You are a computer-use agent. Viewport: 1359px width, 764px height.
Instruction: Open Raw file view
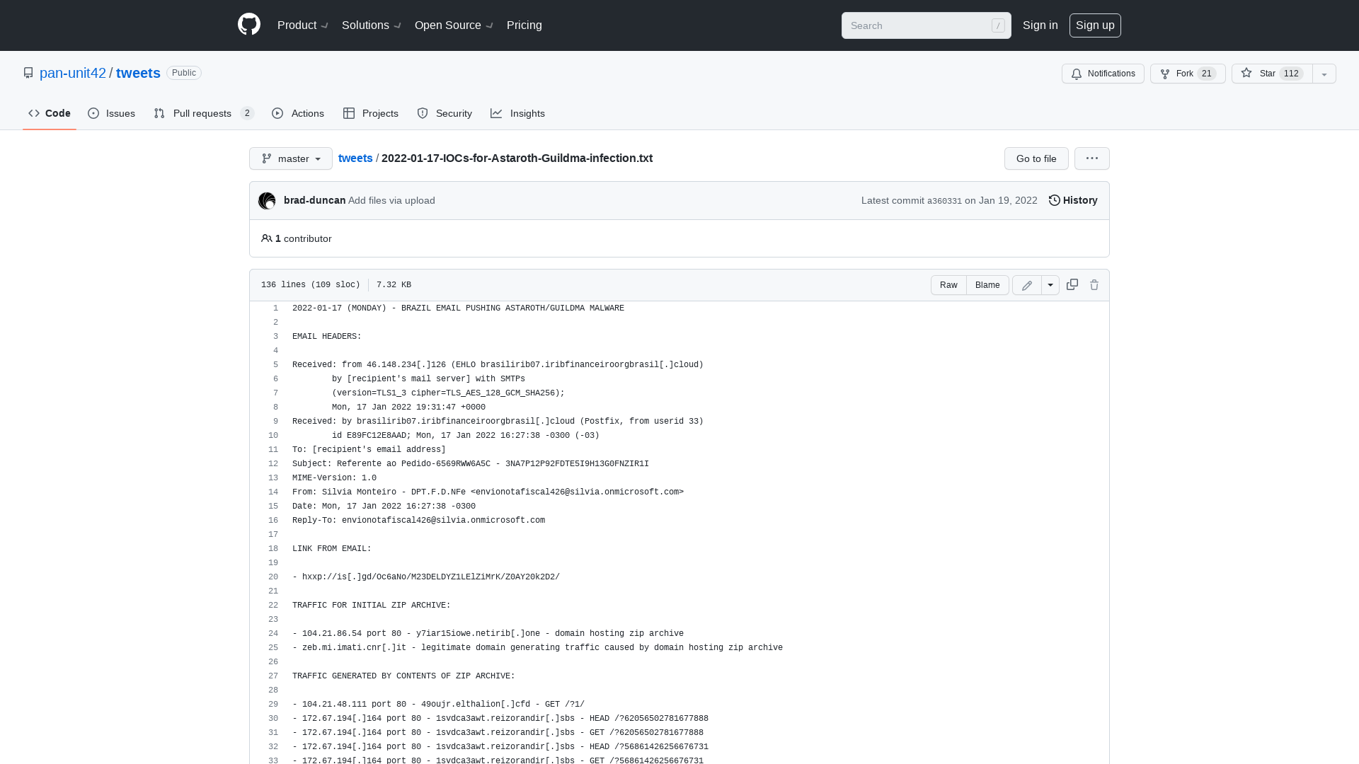point(948,285)
